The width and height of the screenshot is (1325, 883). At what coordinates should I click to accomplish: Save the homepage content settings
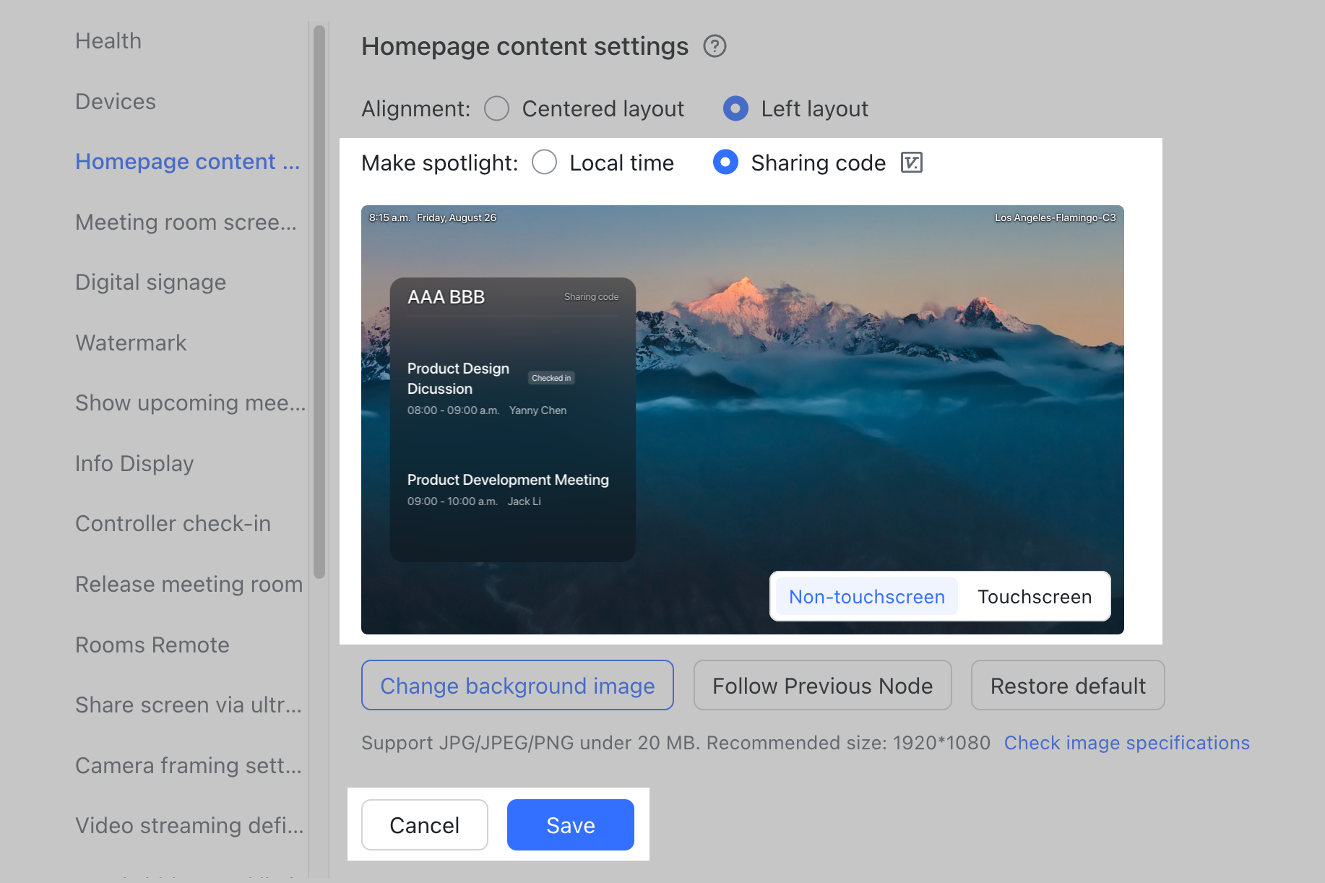coord(570,825)
